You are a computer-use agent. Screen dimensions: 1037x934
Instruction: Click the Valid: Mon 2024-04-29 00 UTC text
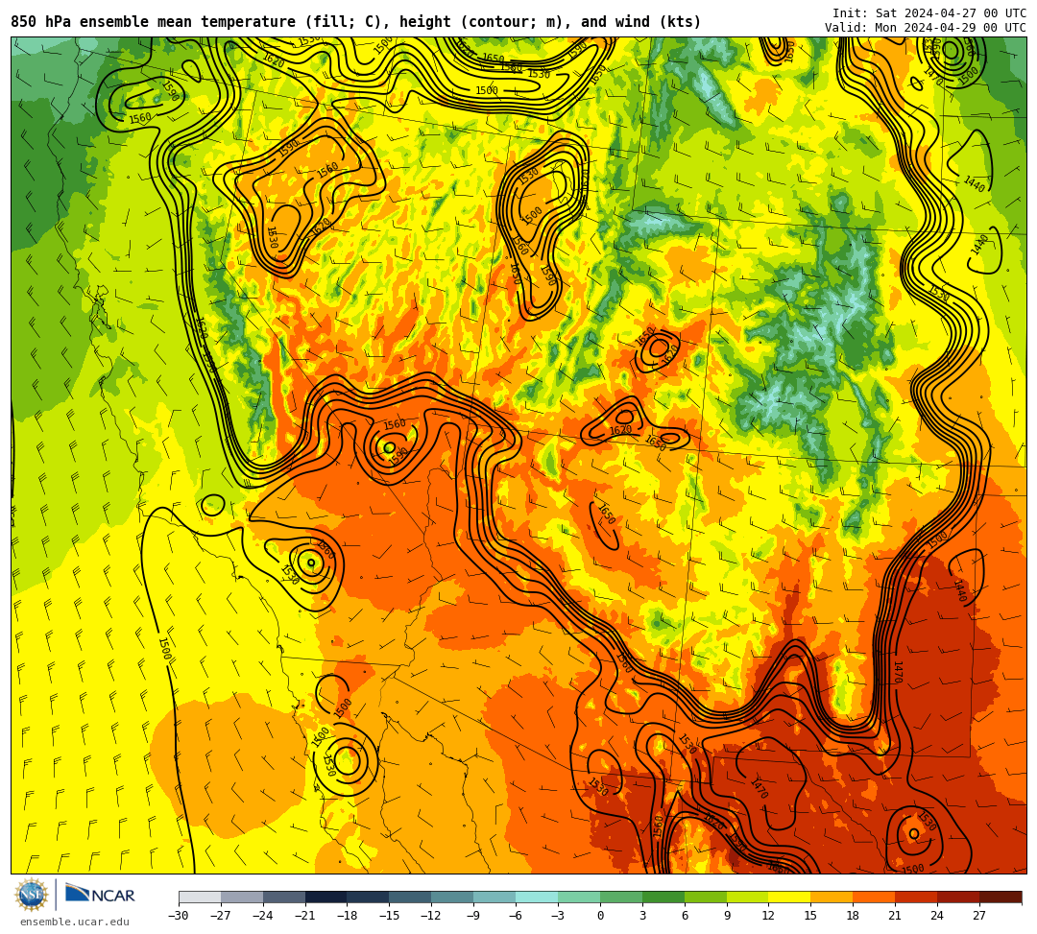pos(926,28)
